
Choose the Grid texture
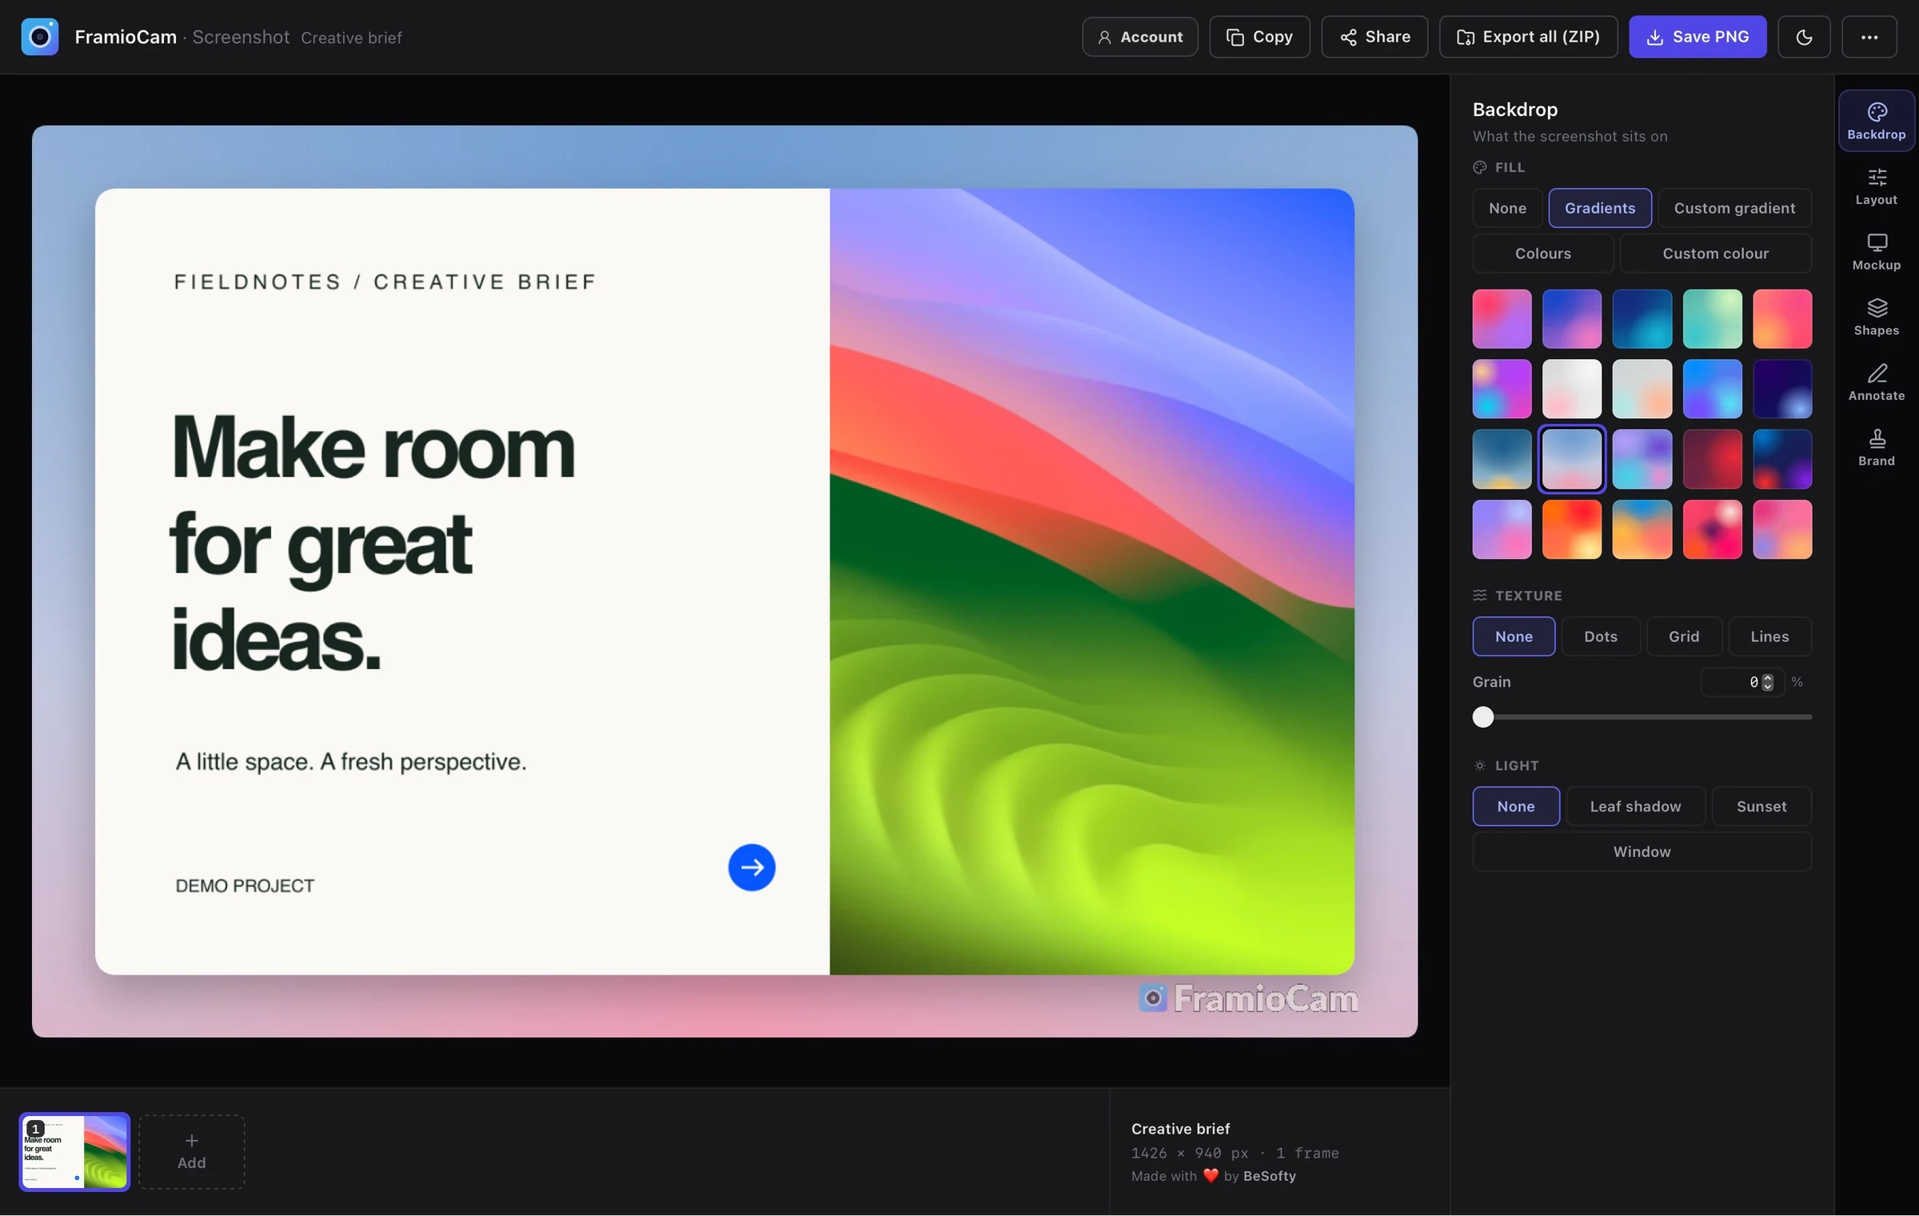[1684, 636]
